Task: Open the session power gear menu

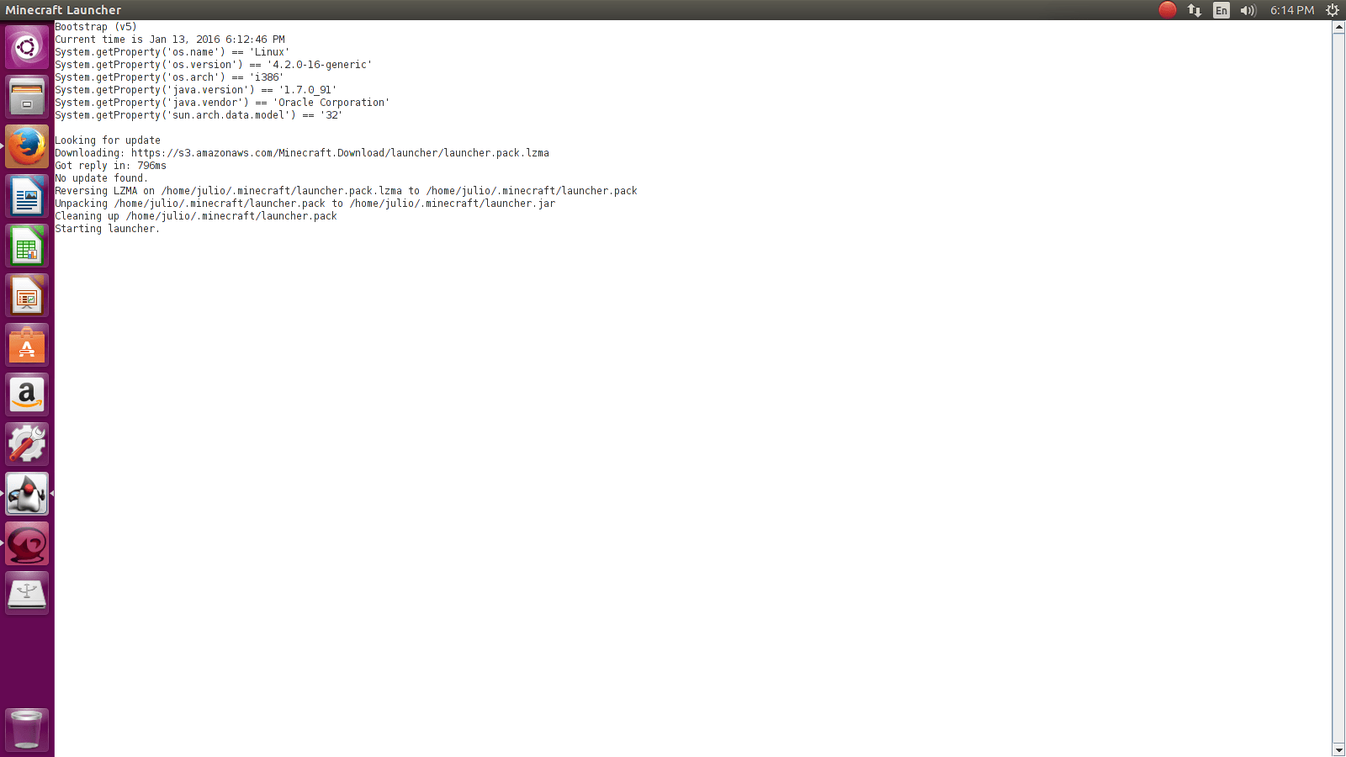Action: pos(1333,10)
